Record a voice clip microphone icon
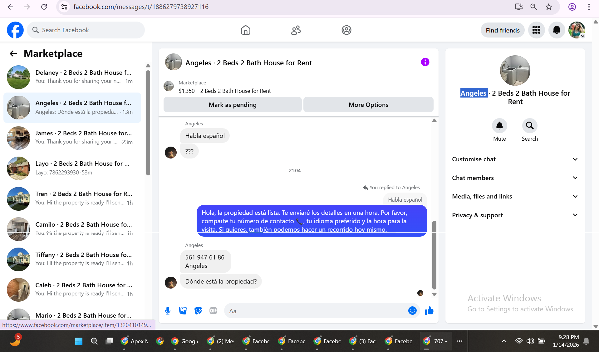This screenshot has height=352, width=599. click(x=168, y=311)
